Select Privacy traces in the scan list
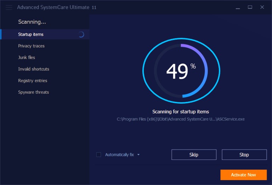 click(x=31, y=46)
